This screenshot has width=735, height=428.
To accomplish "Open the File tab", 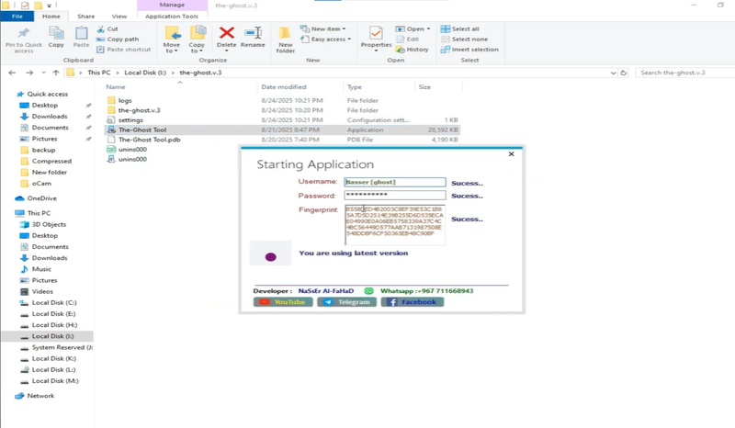I will (17, 16).
